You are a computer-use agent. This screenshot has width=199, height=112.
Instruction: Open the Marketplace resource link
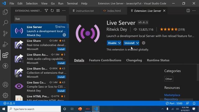click(172, 95)
